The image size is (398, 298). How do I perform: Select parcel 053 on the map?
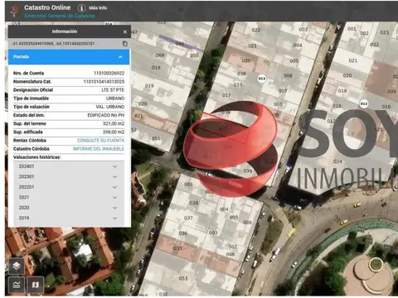point(183,278)
